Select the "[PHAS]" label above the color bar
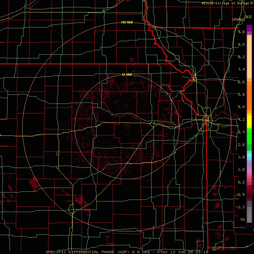Screen dimensions: 254x254 point(238,19)
